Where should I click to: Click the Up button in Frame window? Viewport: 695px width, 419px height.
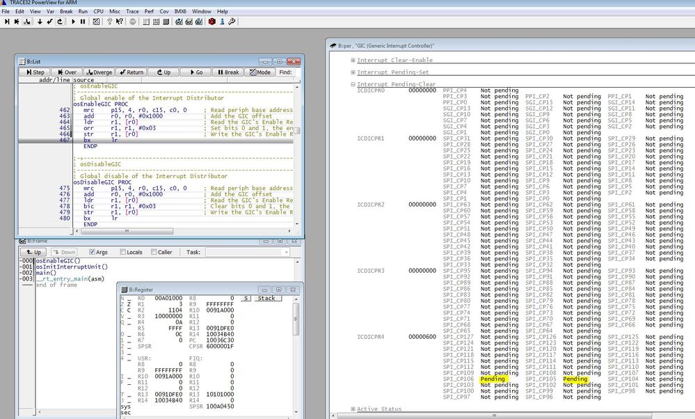coord(33,252)
